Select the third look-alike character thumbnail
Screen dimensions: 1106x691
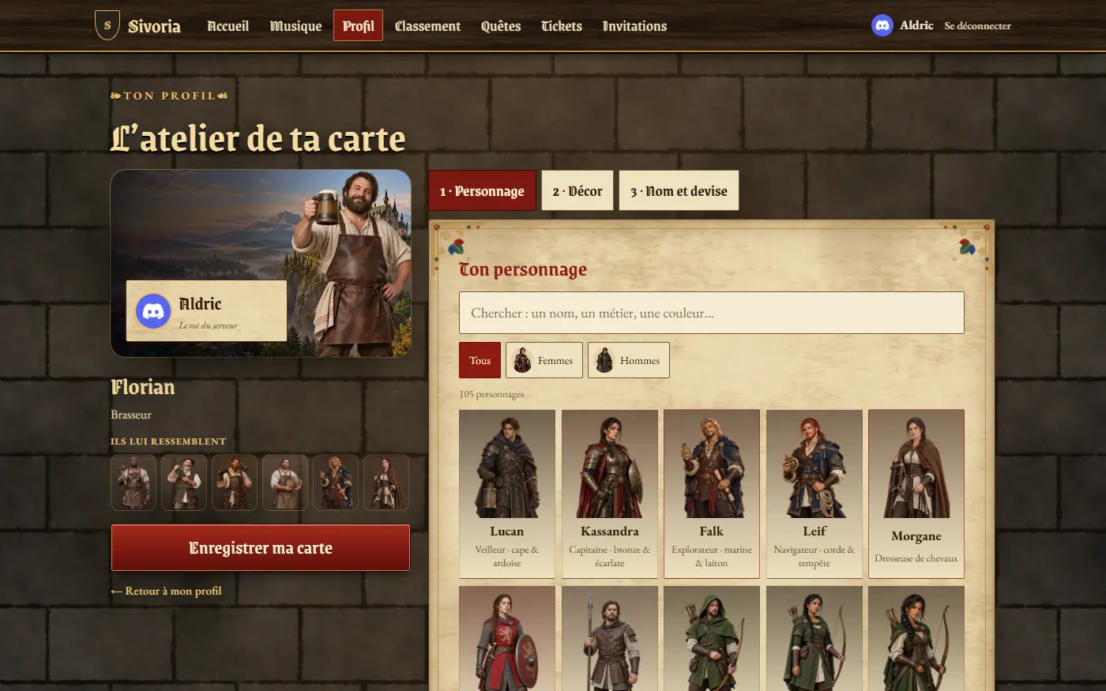coord(235,482)
